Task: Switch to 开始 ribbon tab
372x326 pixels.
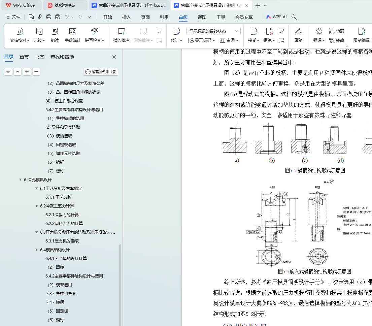Action: [107, 17]
